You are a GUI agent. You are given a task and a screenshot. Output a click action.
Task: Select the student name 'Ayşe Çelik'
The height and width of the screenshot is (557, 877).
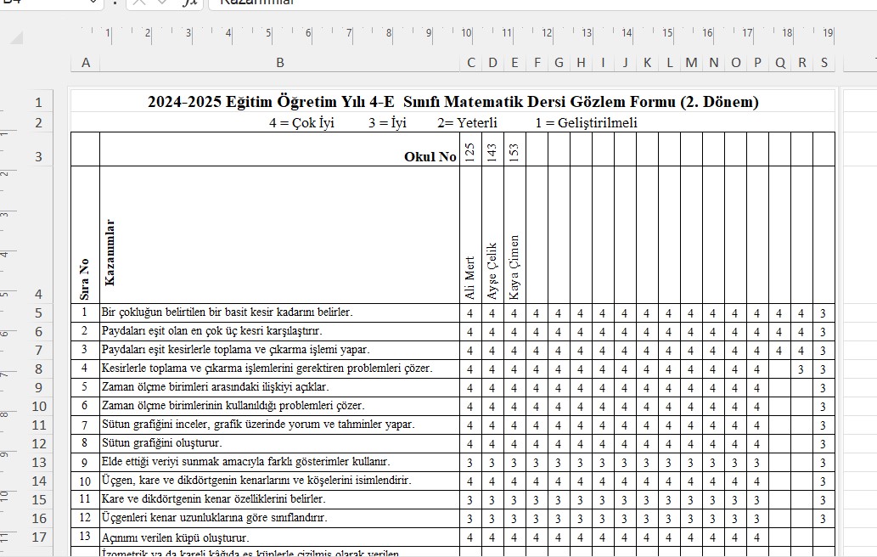tap(492, 271)
